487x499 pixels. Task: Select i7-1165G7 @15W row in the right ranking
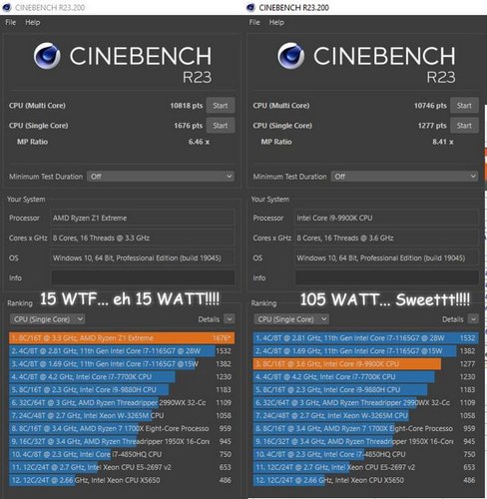(x=365, y=351)
